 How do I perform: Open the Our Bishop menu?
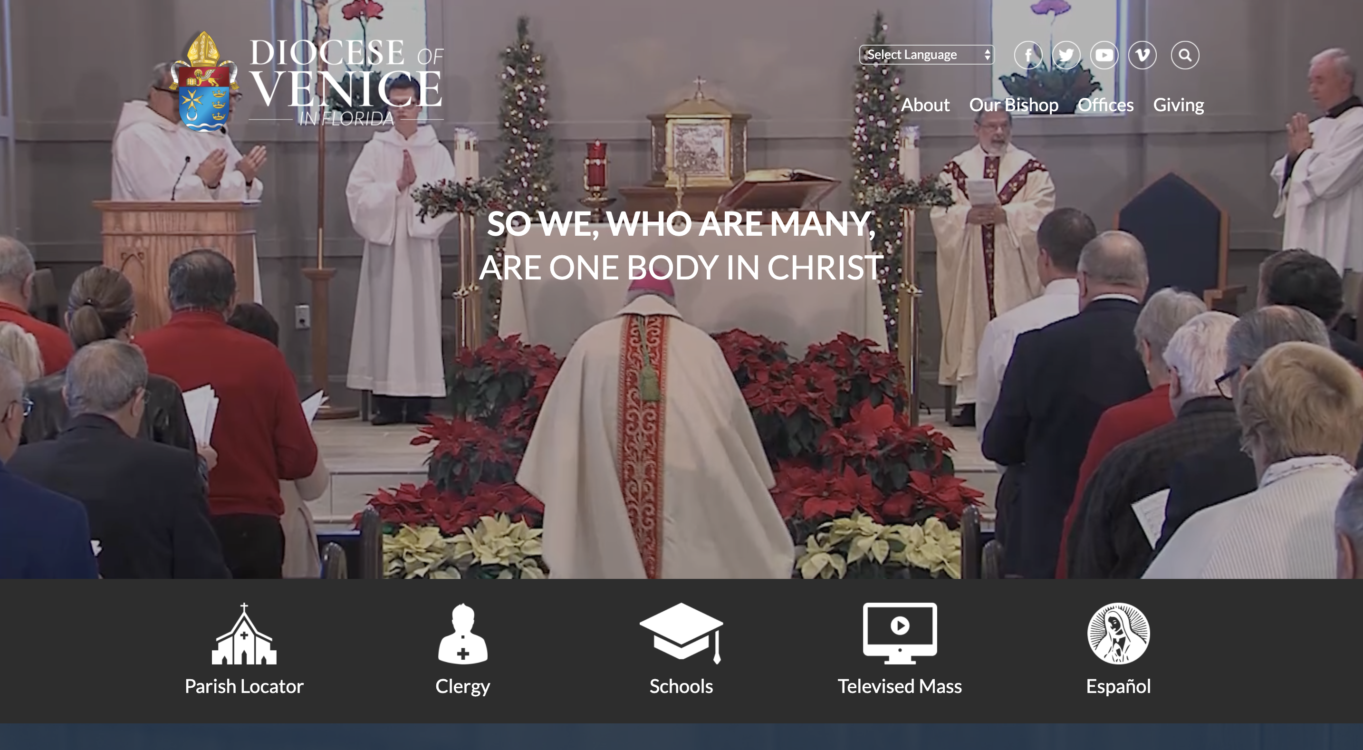(x=1013, y=105)
